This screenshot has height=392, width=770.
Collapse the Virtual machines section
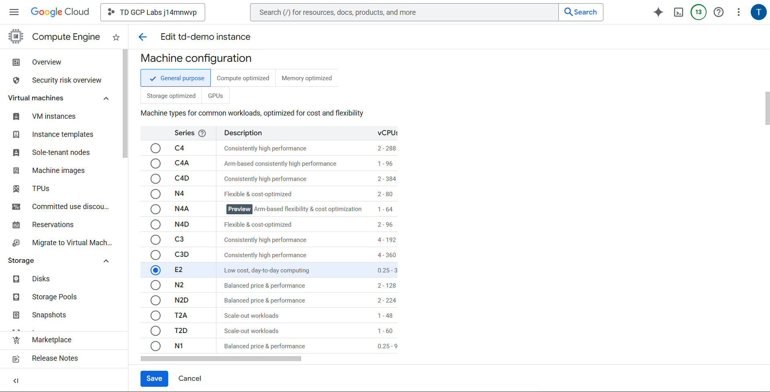click(106, 98)
